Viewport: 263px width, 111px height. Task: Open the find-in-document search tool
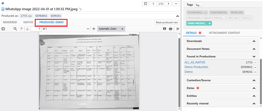click(x=15, y=29)
